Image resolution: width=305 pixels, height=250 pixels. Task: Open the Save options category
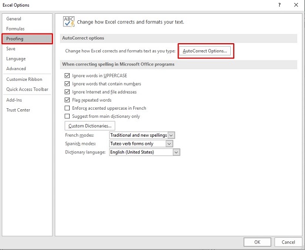click(x=11, y=49)
